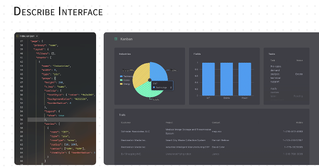Click the Project column header in Trails
Viewport: 319px width, 167px height.
pyautogui.click(x=169, y=123)
